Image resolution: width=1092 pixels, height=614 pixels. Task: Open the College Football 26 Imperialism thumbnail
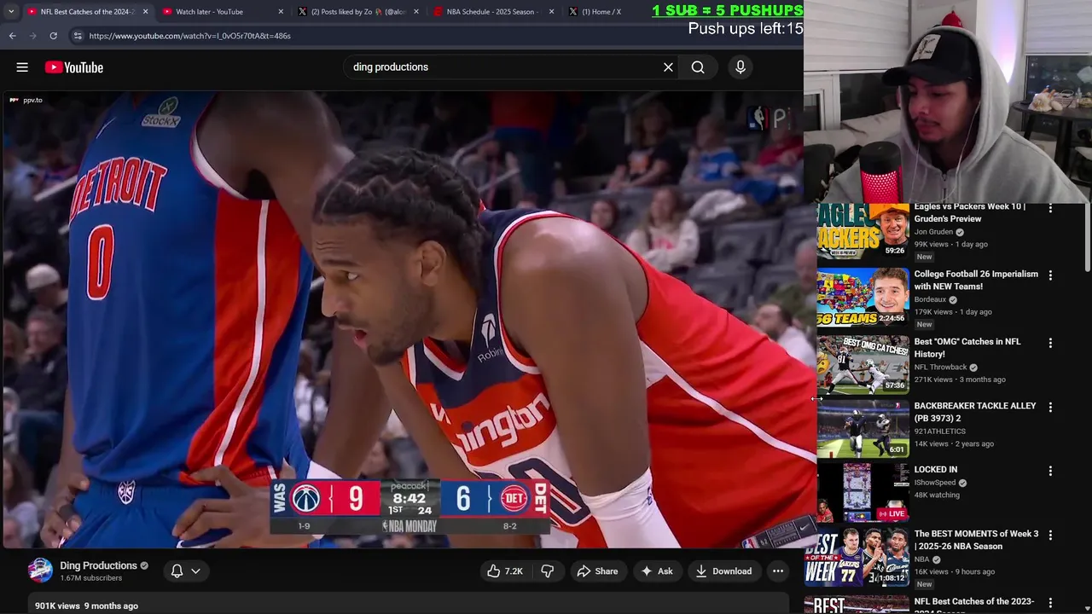[863, 298]
